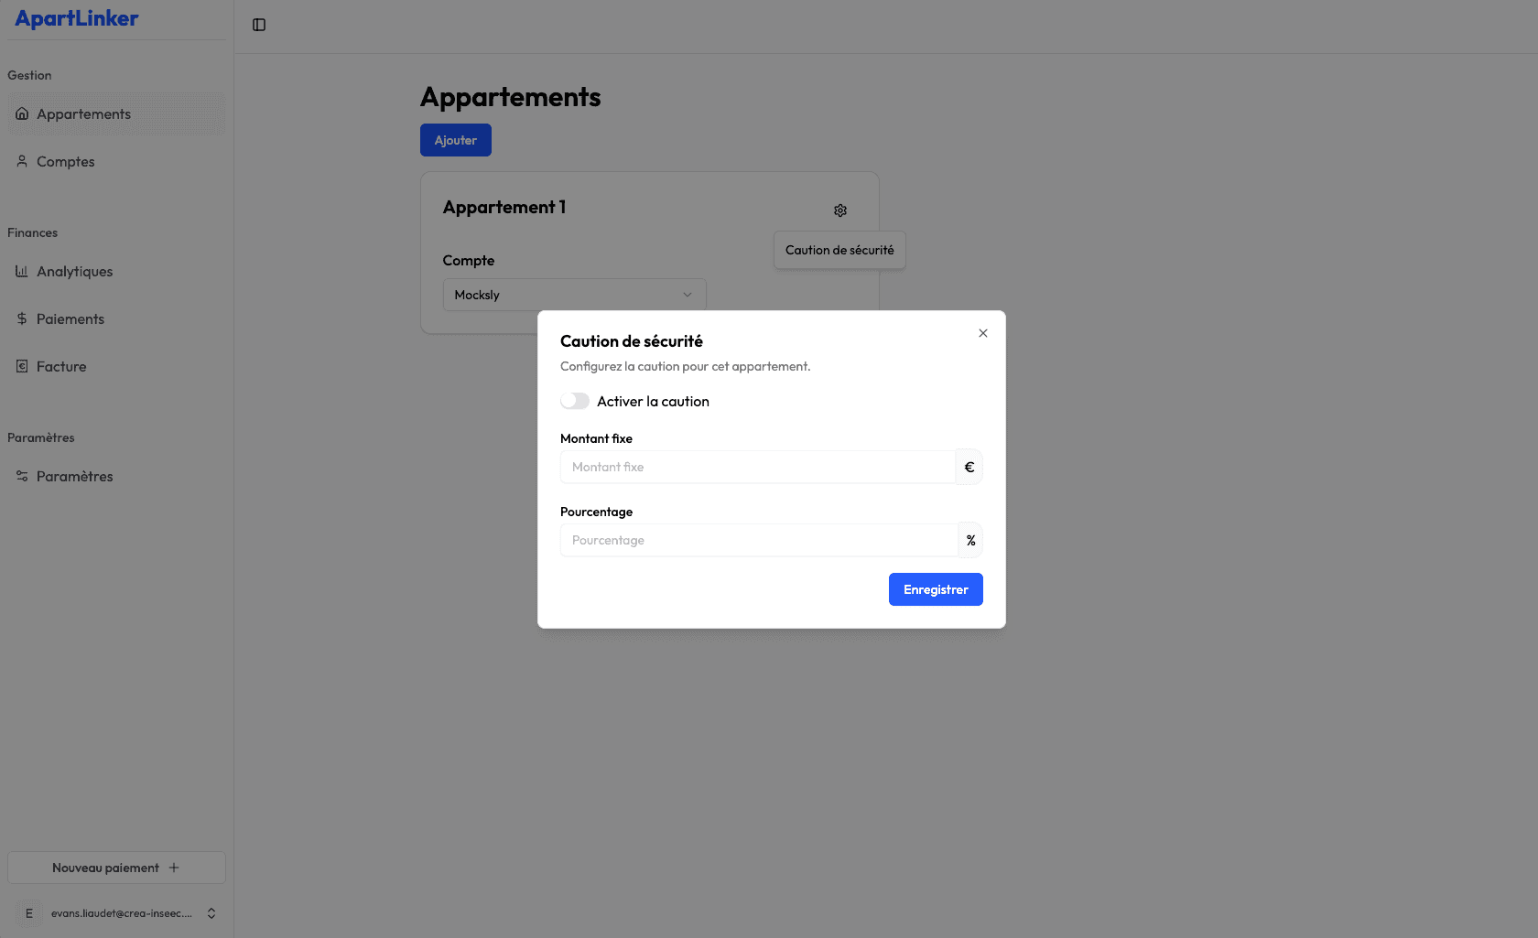Focus the Pourcentage input field
The image size is (1538, 938).
click(x=759, y=540)
